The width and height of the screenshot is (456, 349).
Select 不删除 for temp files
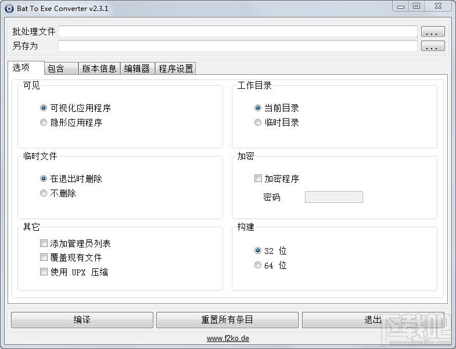pos(58,193)
